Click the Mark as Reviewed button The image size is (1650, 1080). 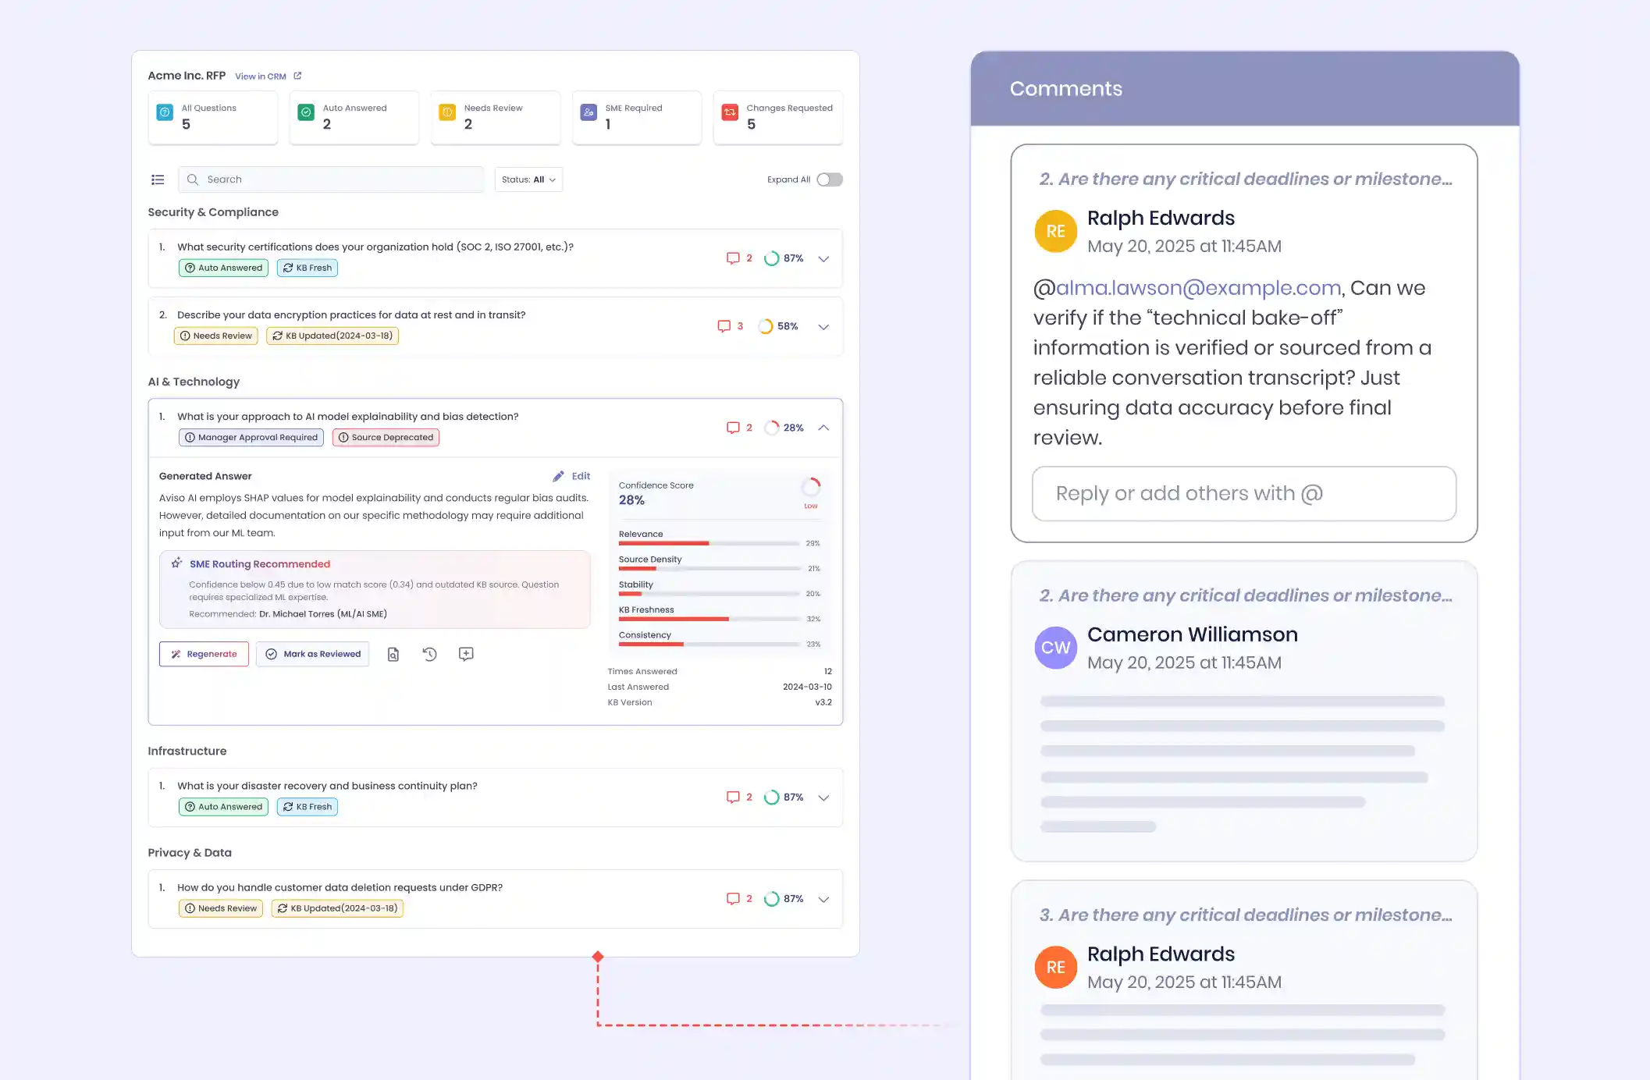point(312,654)
